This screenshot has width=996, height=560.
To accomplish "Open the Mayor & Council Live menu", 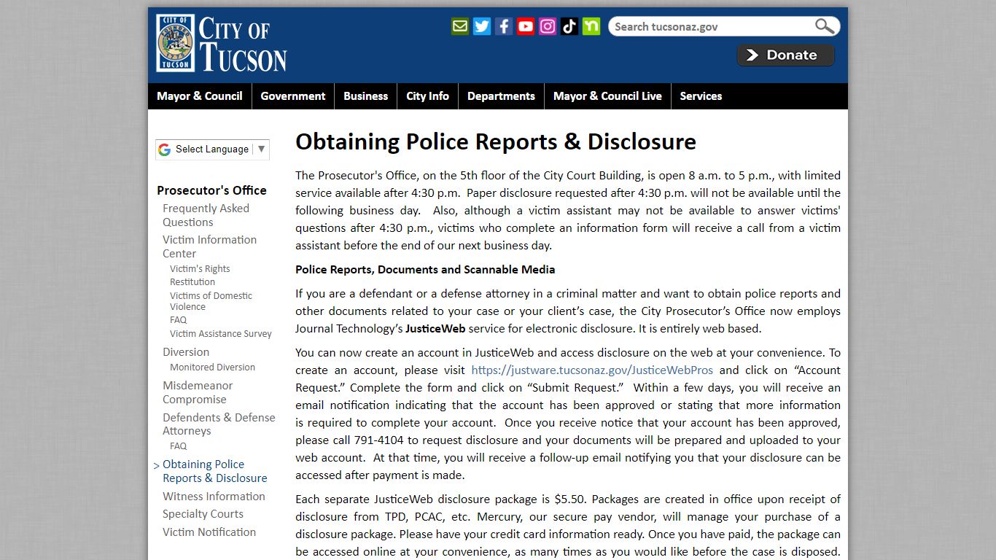I will [607, 96].
